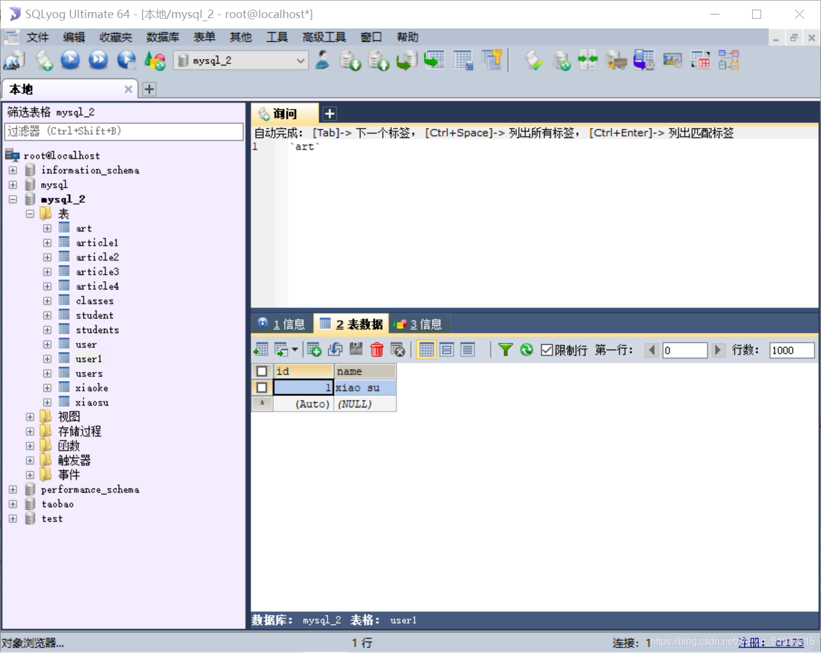821x653 pixels.
Task: Open the 高级工具 menu
Action: click(x=324, y=37)
